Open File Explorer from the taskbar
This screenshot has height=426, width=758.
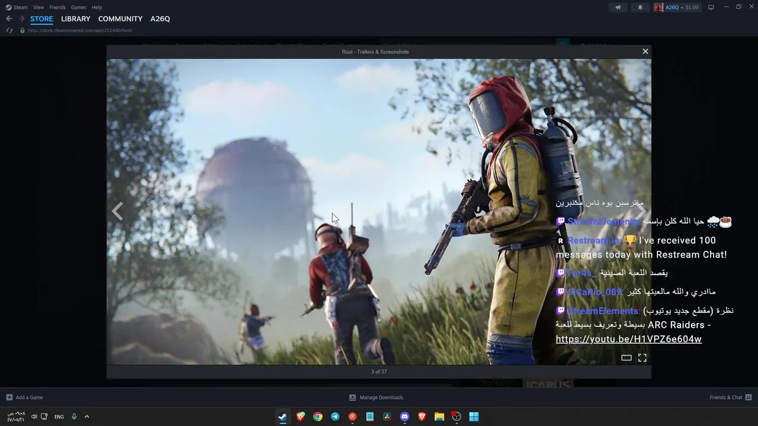click(x=439, y=417)
